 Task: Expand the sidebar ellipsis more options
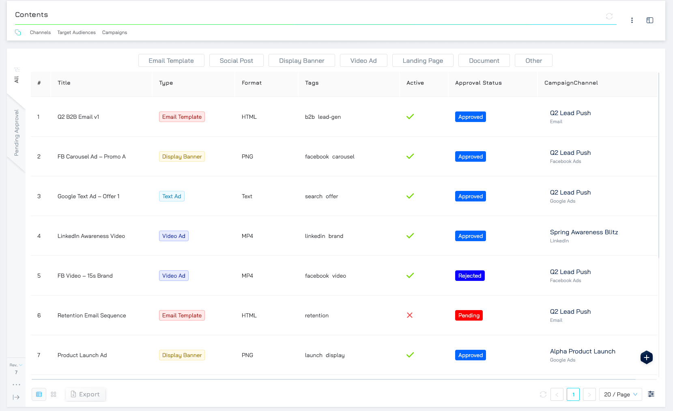tap(16, 385)
